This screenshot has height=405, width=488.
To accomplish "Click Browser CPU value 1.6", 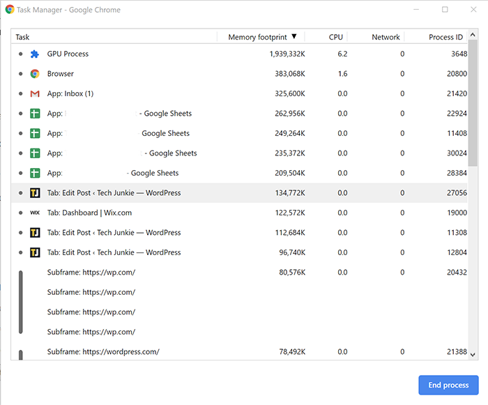I will (342, 74).
